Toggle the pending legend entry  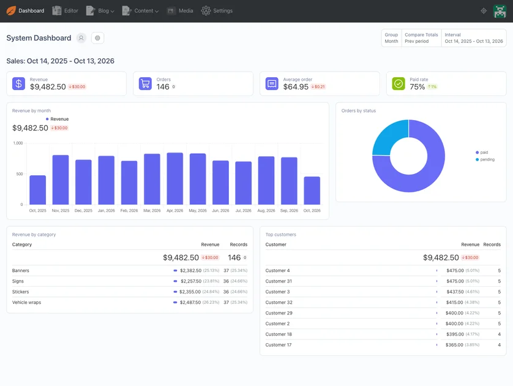coord(485,160)
